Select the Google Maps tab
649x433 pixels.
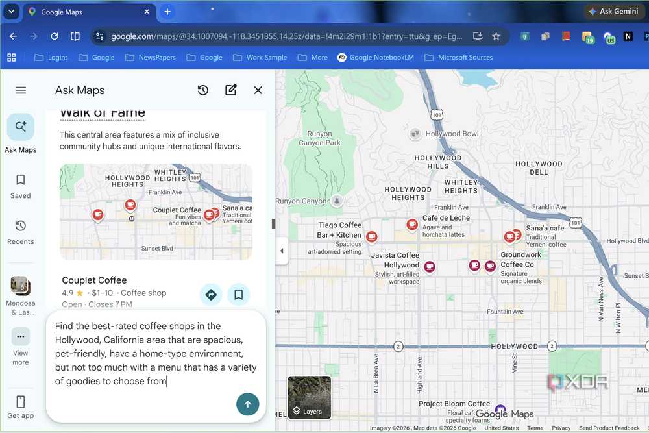click(x=89, y=12)
